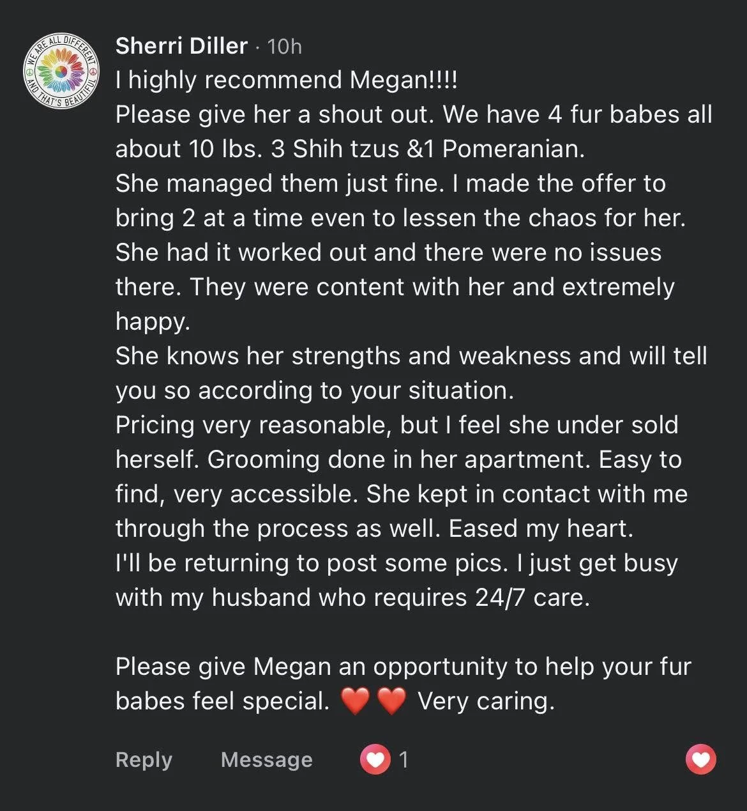
Task: Select the line "I highly recommend Megan!!!!"
Action: pos(287,80)
